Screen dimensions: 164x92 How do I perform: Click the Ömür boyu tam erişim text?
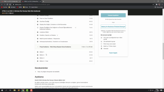point(109,44)
